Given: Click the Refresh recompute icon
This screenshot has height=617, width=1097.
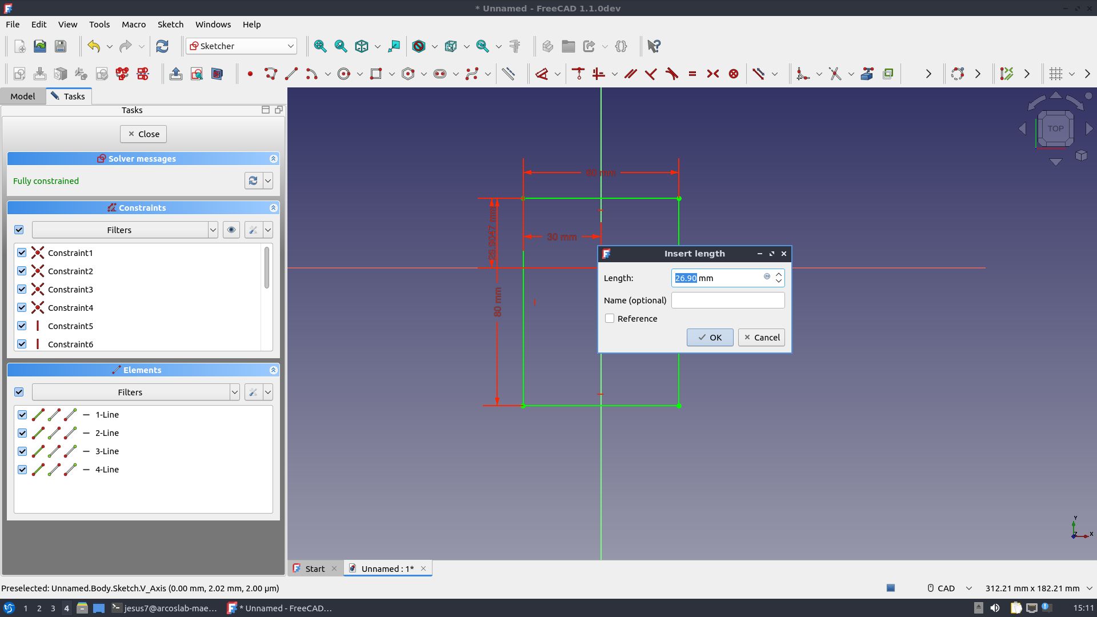Looking at the screenshot, I should 162,46.
